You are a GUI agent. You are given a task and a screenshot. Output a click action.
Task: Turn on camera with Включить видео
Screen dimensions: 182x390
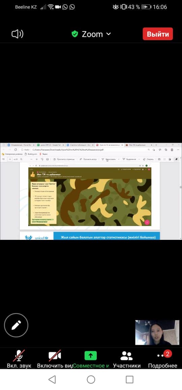(x=55, y=359)
